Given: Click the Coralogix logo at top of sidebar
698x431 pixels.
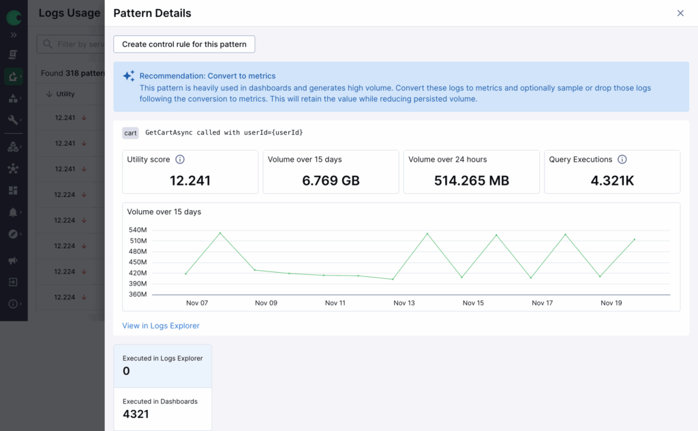Looking at the screenshot, I should (14, 18).
